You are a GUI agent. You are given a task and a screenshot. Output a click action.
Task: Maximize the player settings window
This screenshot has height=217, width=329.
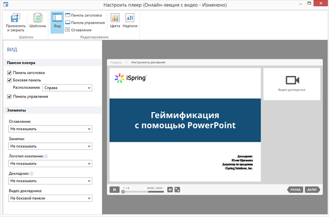pyautogui.click(x=309, y=3)
